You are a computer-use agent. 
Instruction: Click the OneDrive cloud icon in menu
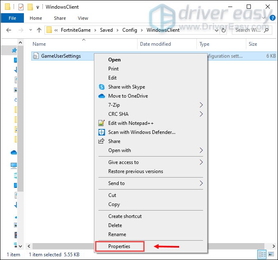coord(102,96)
